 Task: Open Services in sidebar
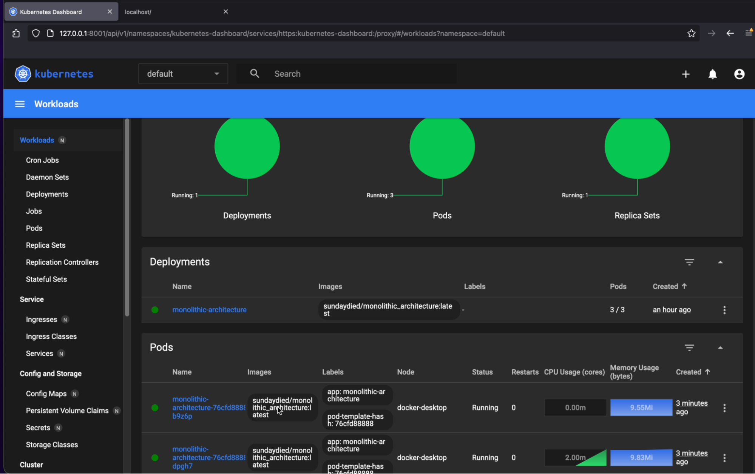[x=39, y=354]
